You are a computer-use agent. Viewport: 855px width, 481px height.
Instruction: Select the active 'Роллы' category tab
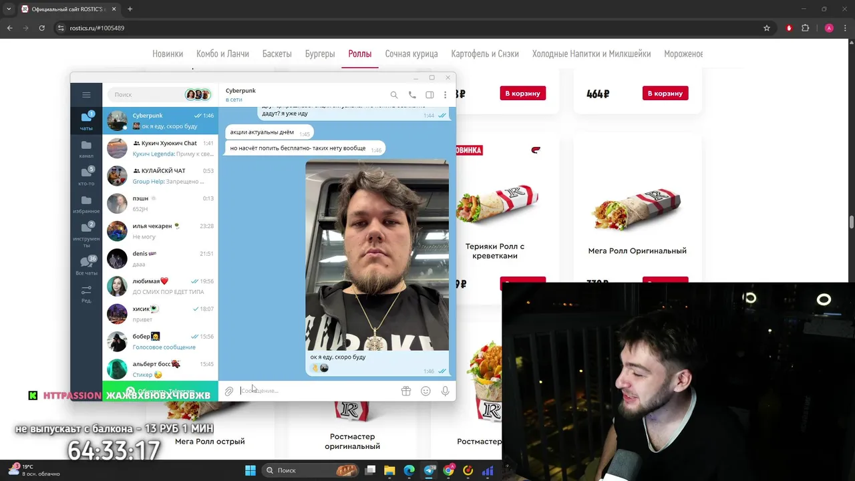(359, 53)
